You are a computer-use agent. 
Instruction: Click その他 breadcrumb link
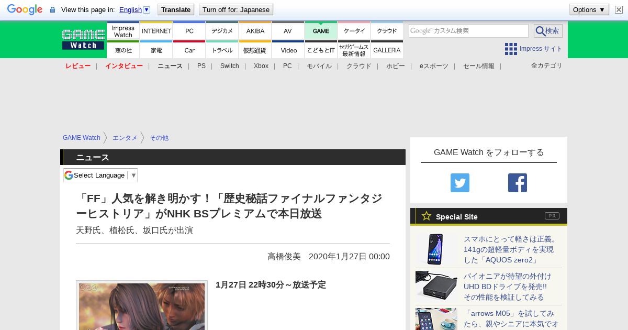tap(159, 138)
